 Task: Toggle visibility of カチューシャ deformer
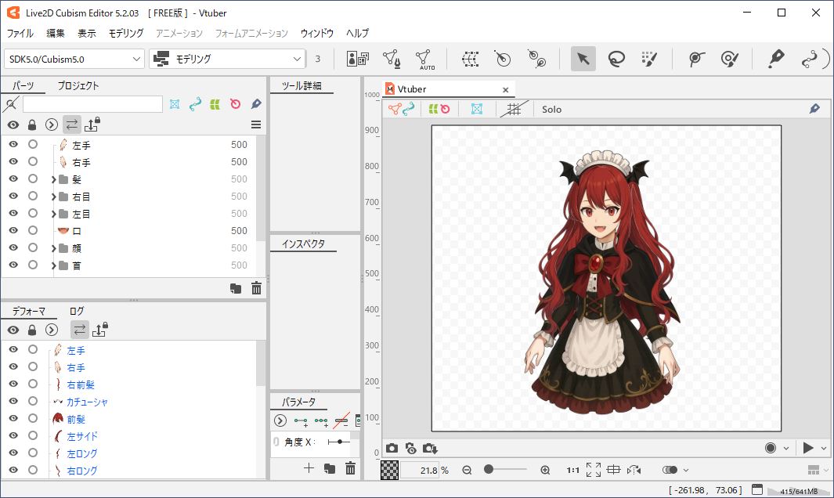[13, 402]
